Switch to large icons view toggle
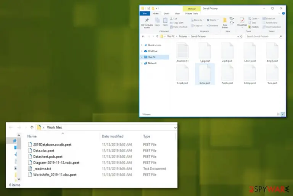 pos(283,114)
